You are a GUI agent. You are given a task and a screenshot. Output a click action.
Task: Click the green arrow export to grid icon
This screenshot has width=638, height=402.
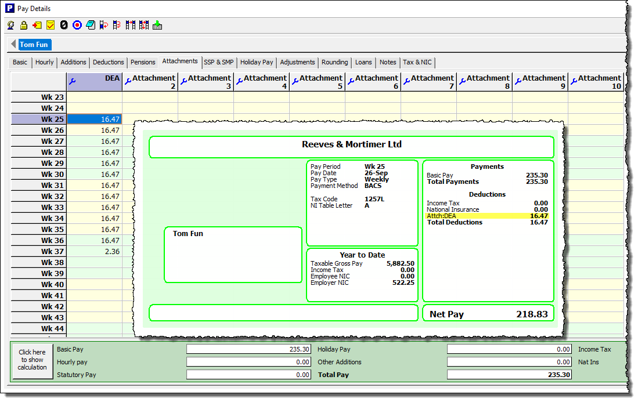(x=157, y=25)
